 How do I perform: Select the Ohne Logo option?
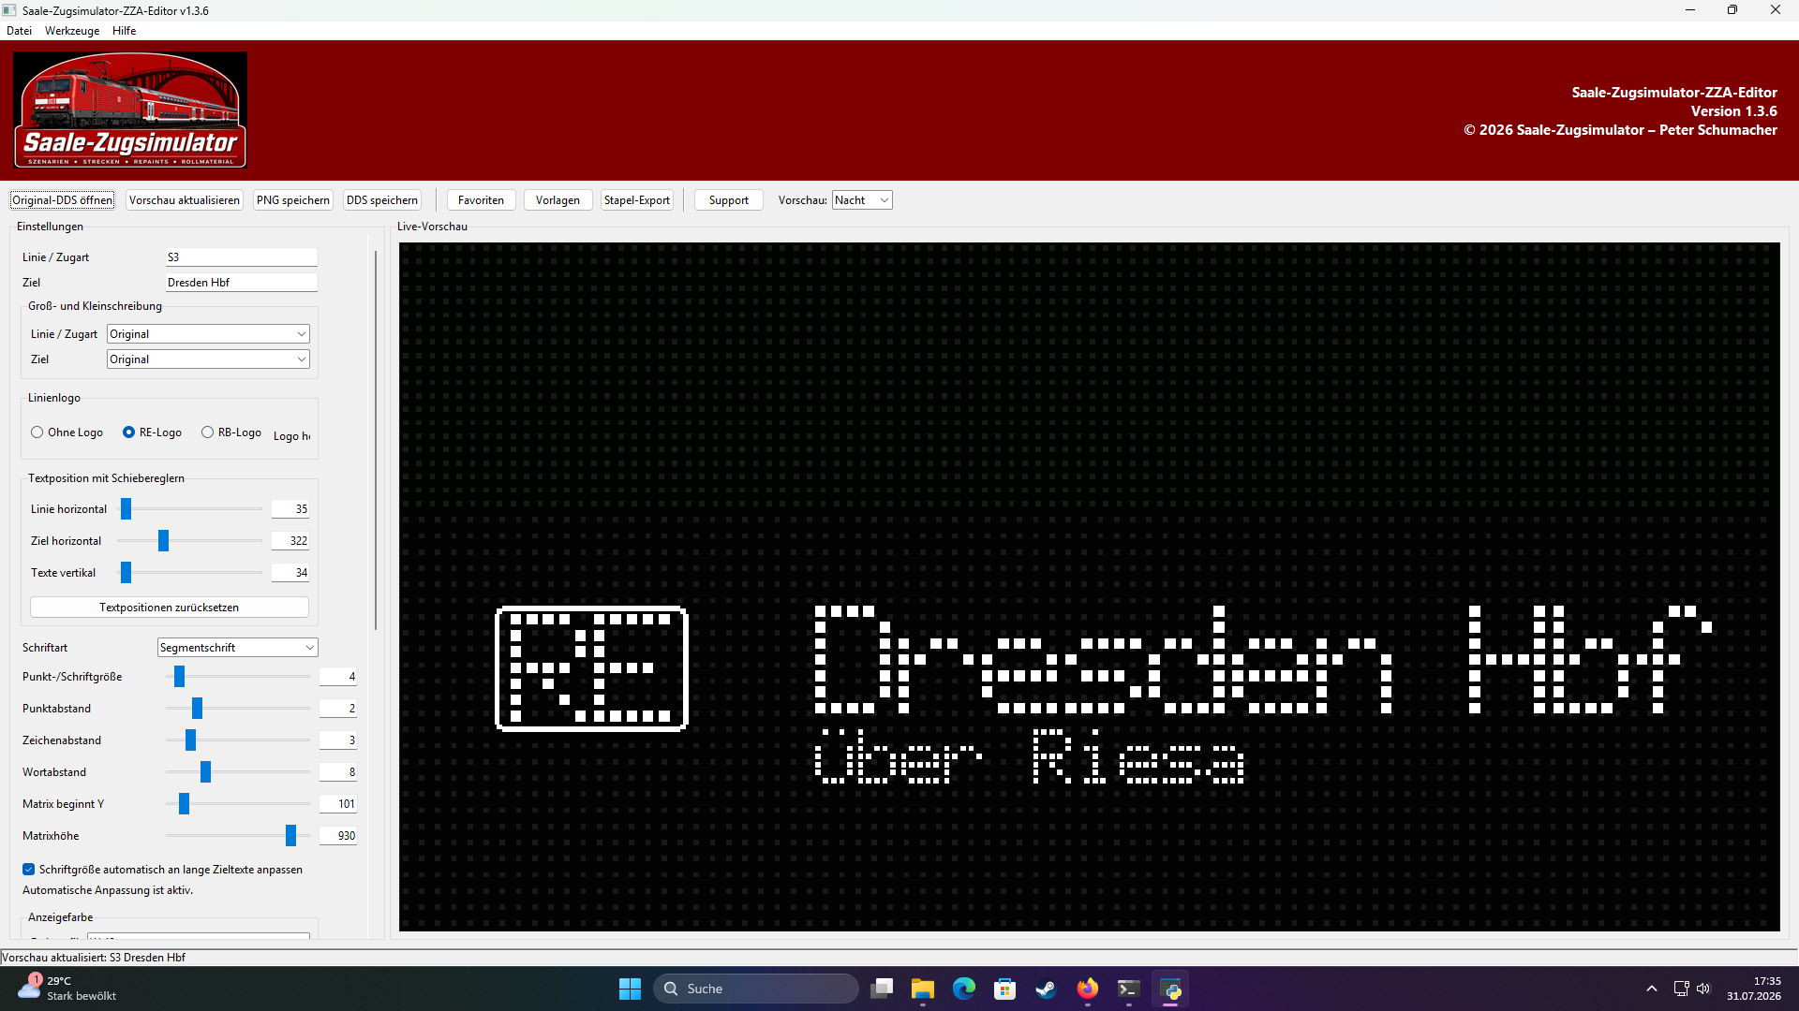(67, 432)
